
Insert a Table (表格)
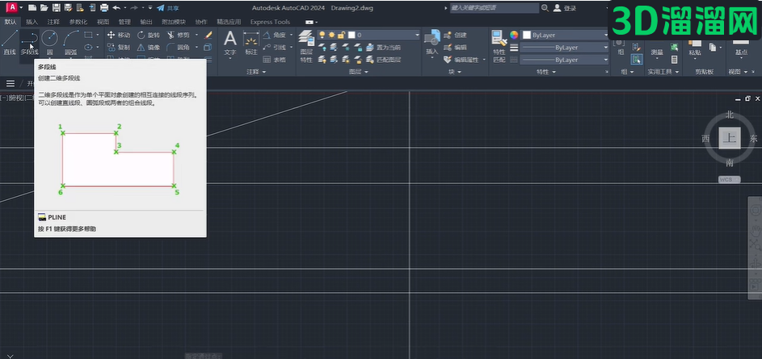[x=275, y=60]
